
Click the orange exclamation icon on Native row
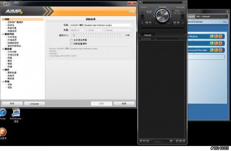216,36
